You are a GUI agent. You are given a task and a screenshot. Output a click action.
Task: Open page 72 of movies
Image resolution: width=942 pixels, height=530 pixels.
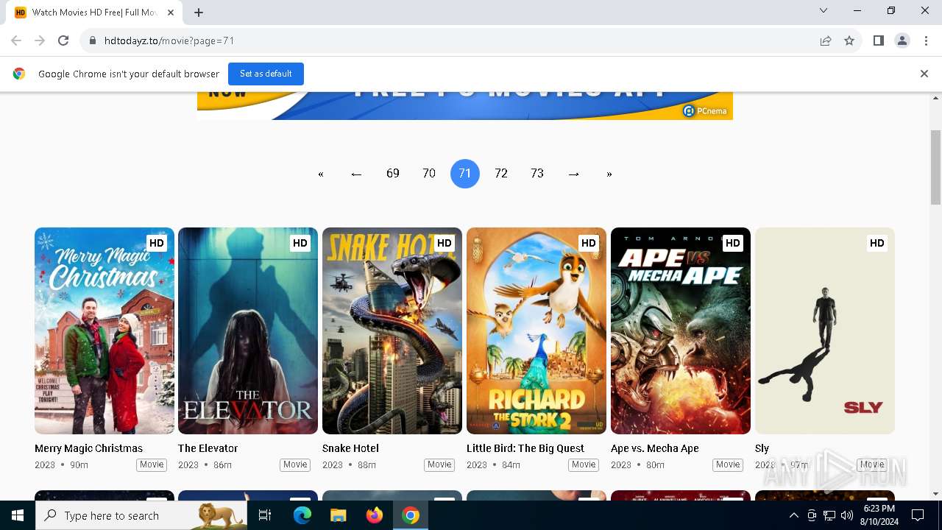[x=501, y=174]
